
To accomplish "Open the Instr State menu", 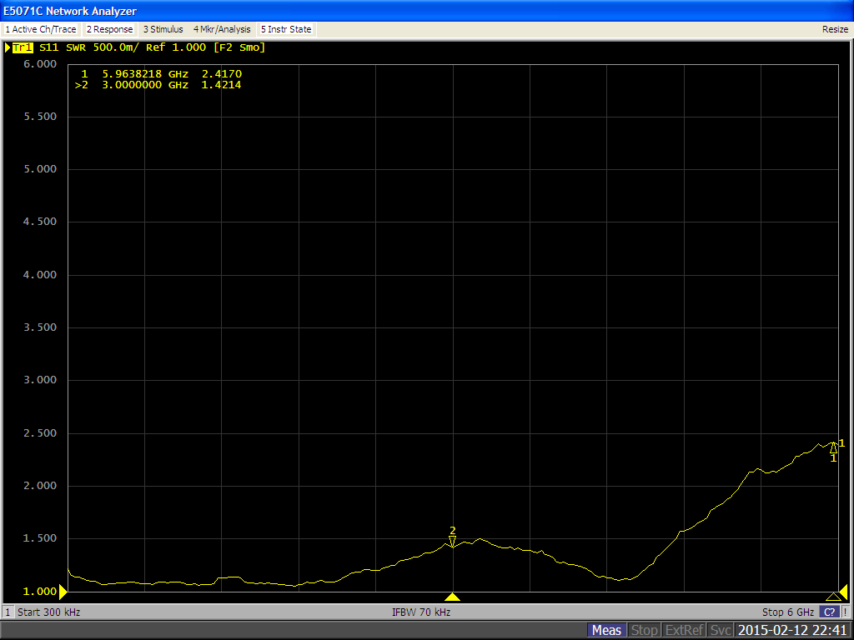I will (286, 29).
